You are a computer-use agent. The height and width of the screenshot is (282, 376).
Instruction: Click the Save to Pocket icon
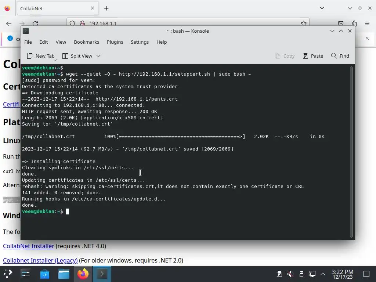[x=340, y=23]
